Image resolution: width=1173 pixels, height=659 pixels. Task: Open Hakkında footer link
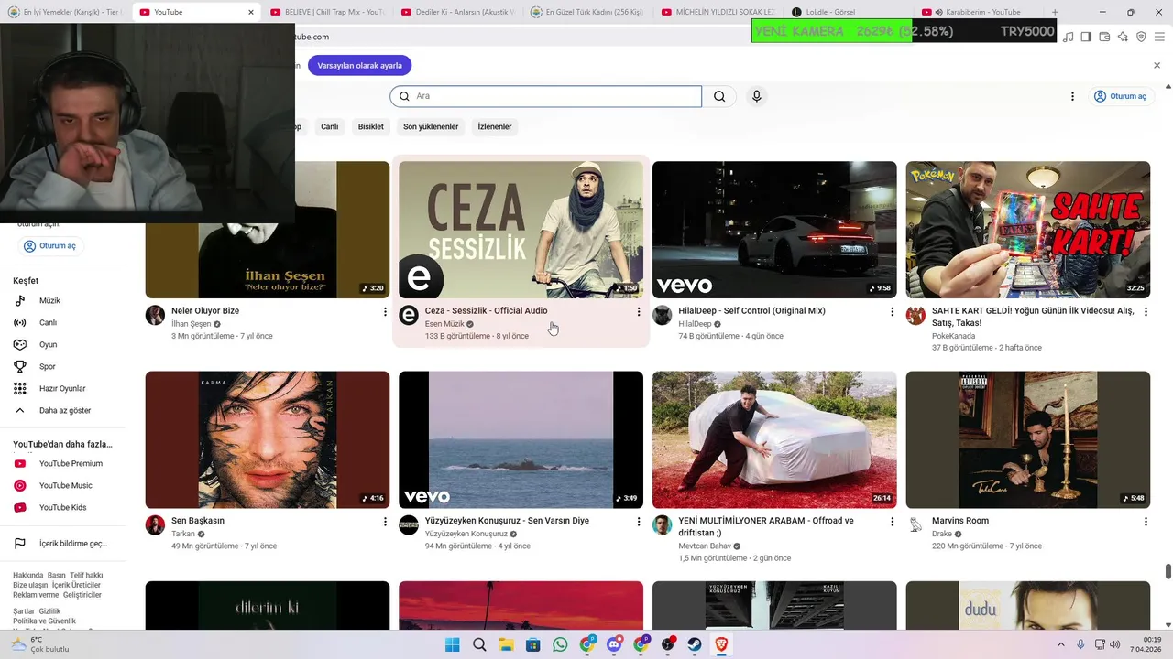point(27,575)
